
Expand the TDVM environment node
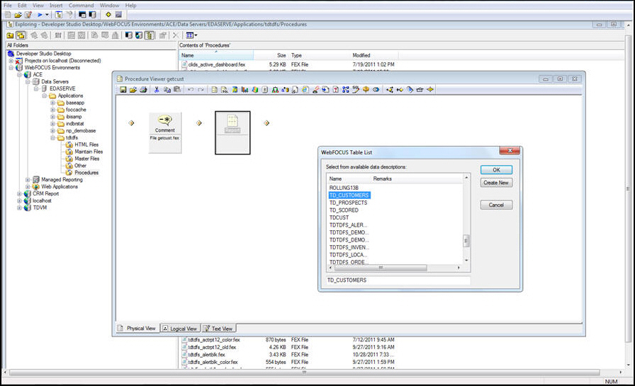tap(19, 208)
